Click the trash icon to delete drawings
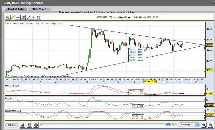Image resolution: width=215 pixels, height=130 pixels. pyautogui.click(x=39, y=17)
